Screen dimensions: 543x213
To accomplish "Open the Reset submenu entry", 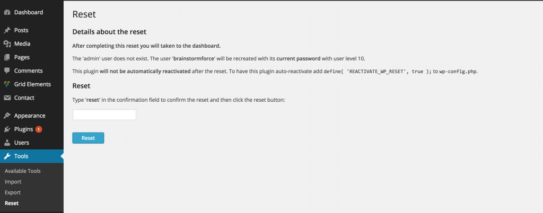I will click(x=12, y=203).
